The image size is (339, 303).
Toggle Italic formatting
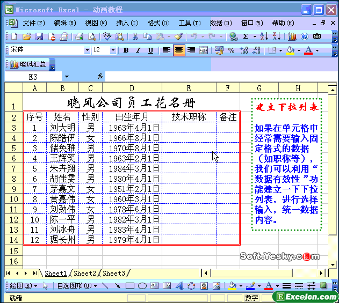138,50
